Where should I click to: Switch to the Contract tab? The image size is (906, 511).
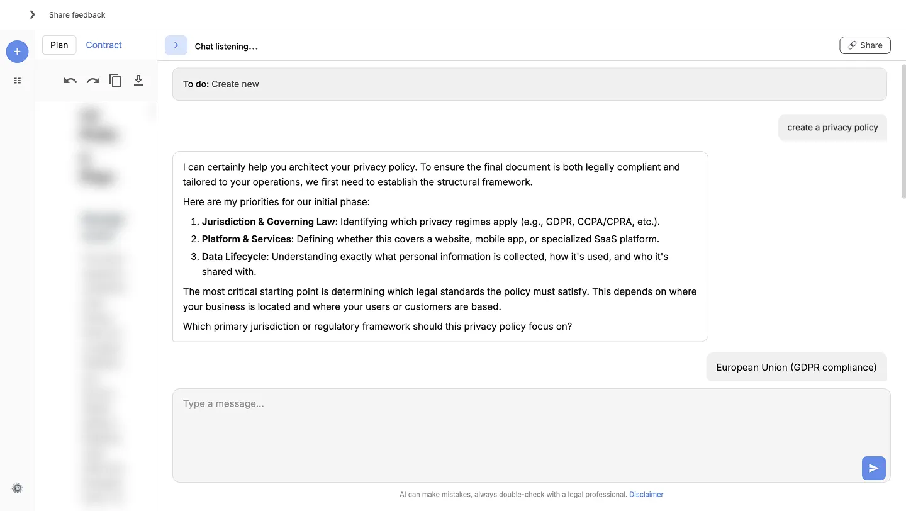(x=104, y=45)
